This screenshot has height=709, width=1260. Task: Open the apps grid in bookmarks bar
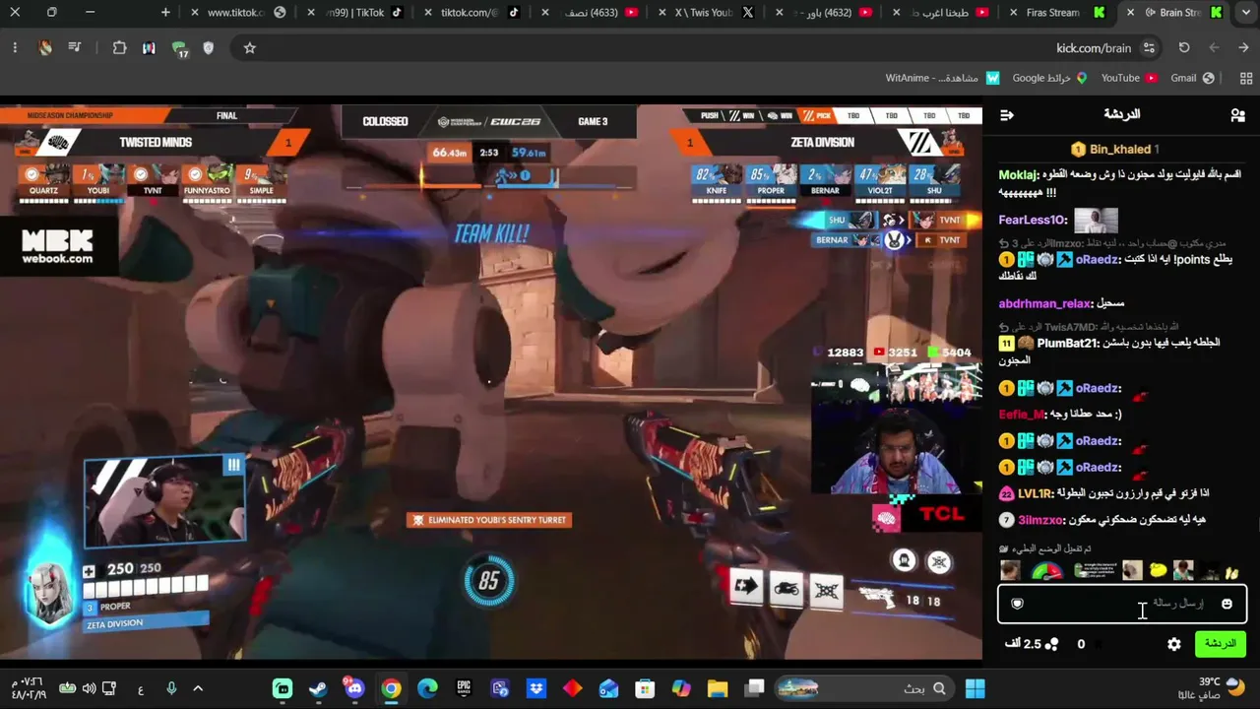coord(1246,78)
